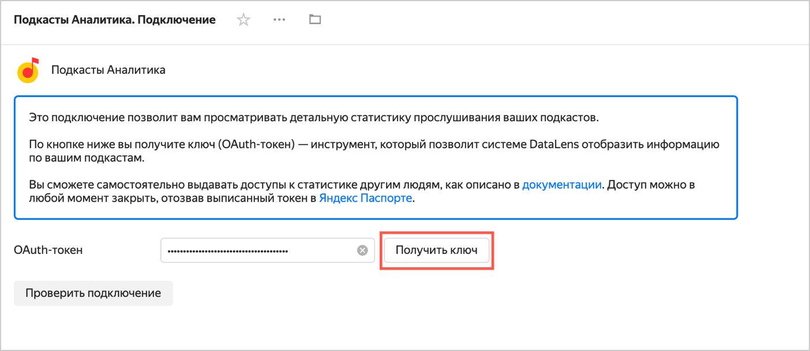This screenshot has height=351, width=810.
Task: Open the three-dot more options menu
Action: pos(279,20)
